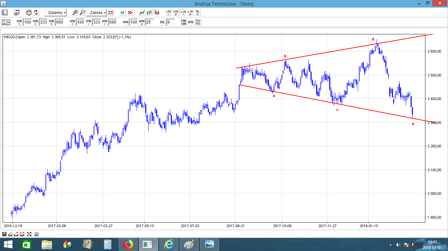Switch to line chart type
This screenshot has height=251, width=448.
[x=142, y=12]
